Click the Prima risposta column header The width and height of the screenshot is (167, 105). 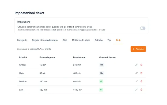(47, 57)
